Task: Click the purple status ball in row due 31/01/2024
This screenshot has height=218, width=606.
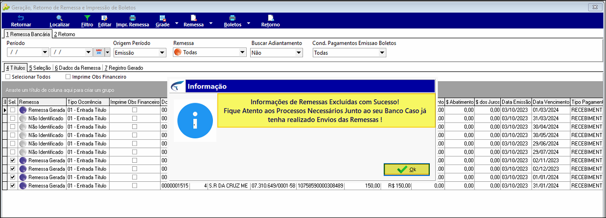Action: coord(23,186)
